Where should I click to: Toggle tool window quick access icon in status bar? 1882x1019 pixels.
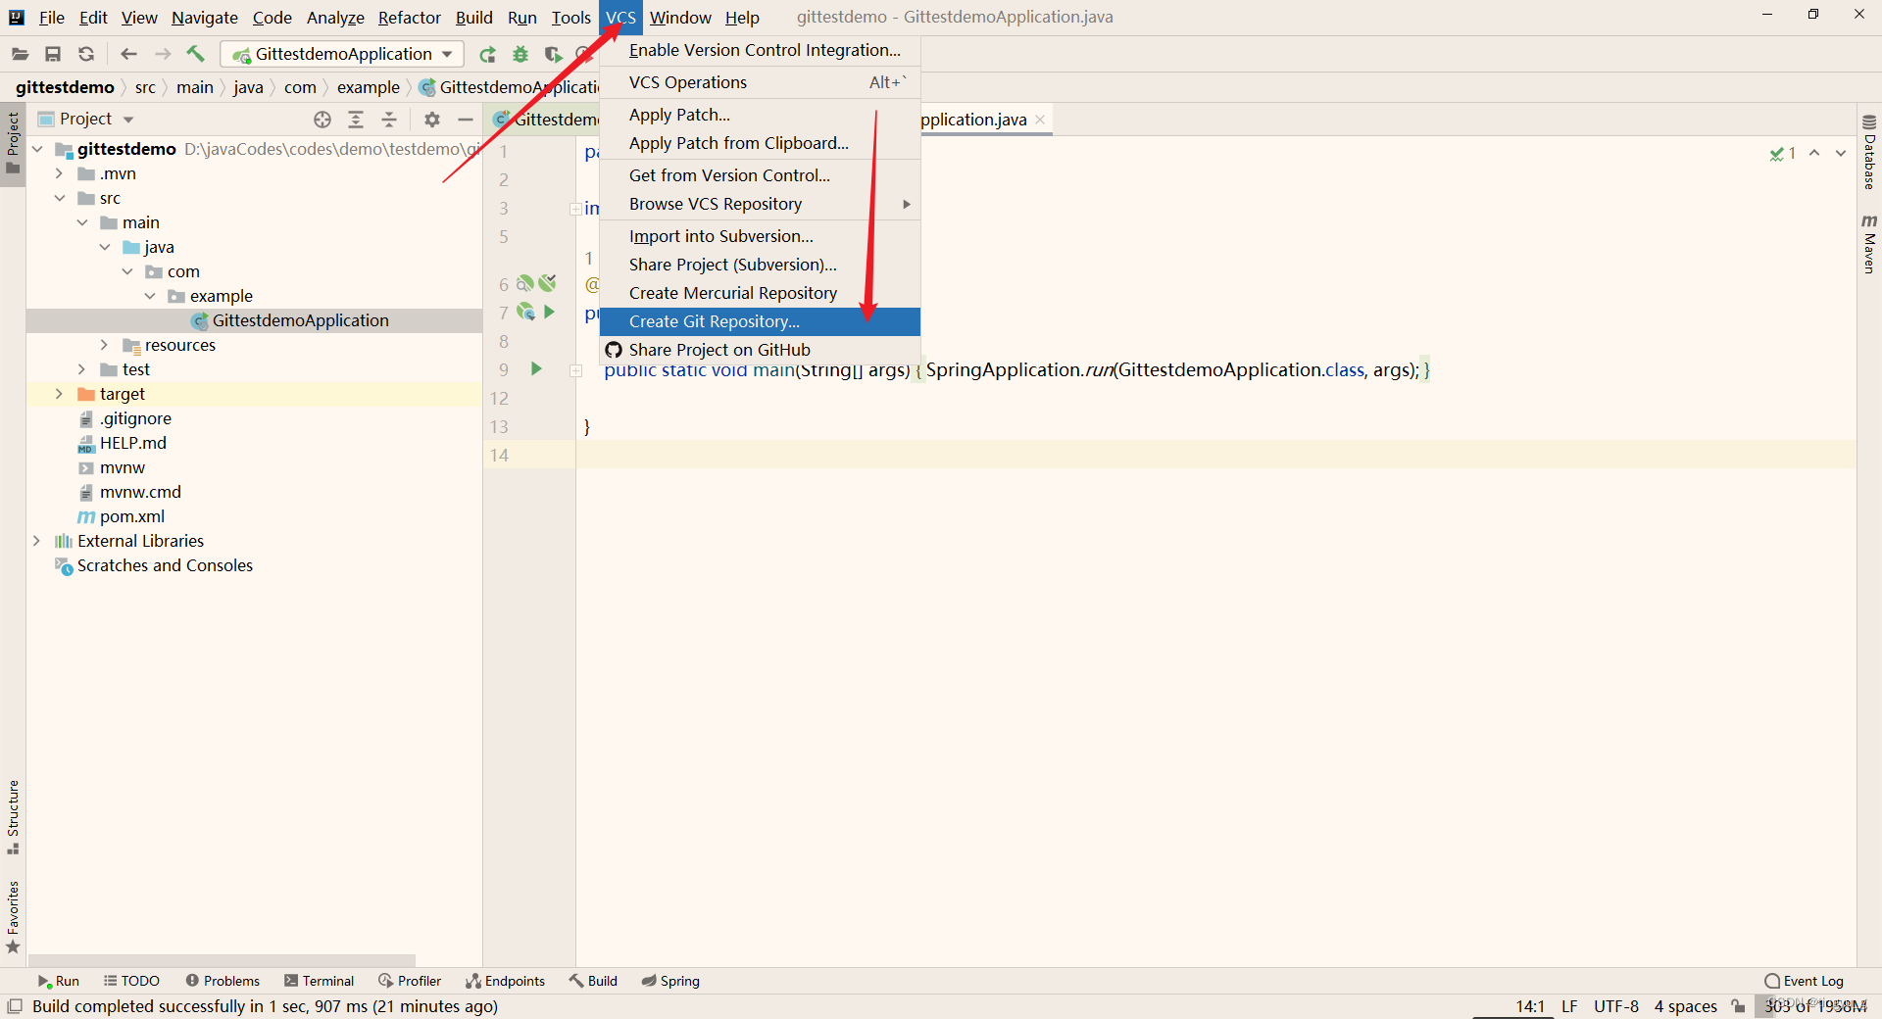click(x=15, y=1006)
